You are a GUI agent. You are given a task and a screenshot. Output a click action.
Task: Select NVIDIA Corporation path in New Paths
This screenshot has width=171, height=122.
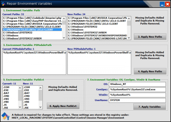click(97, 18)
